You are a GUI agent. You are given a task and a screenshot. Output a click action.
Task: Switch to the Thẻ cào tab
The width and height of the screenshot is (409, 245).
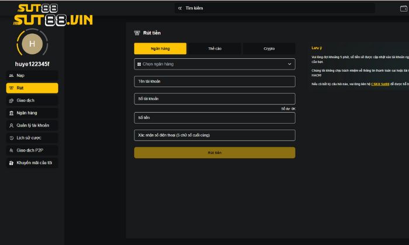(x=214, y=48)
